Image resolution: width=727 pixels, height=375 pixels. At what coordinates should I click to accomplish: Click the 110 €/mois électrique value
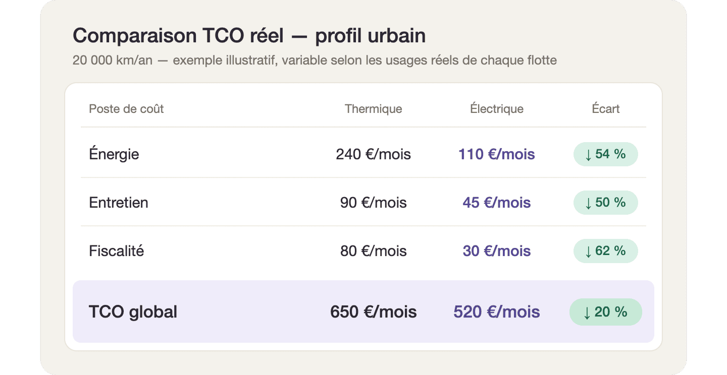click(x=497, y=154)
